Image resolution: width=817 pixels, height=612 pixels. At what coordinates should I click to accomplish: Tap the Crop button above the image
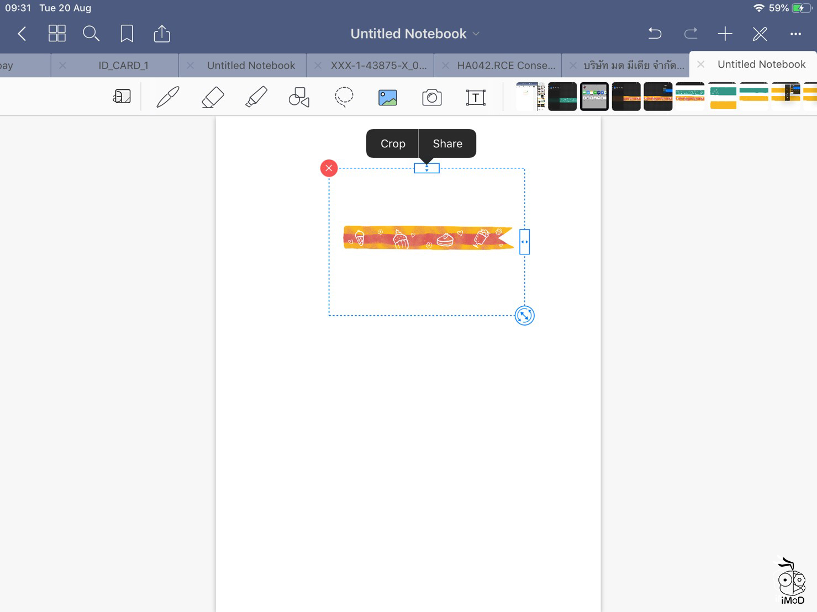[392, 143]
